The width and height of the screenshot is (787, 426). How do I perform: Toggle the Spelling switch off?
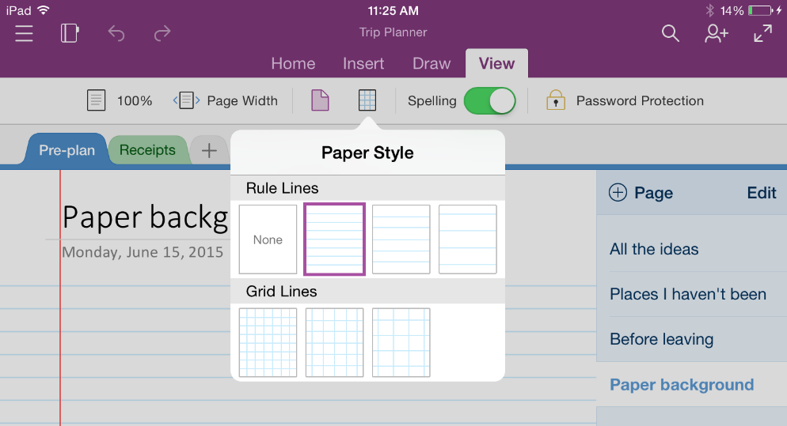489,100
